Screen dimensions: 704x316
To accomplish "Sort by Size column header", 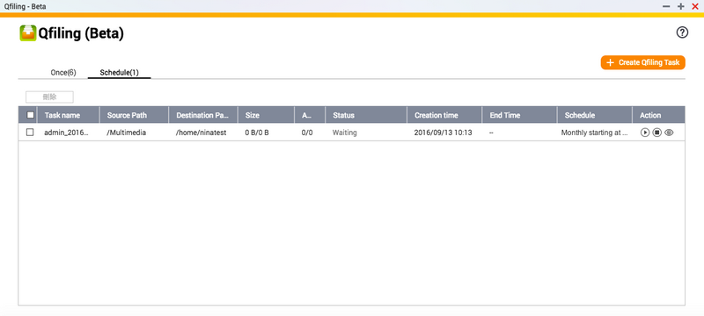I will [267, 115].
